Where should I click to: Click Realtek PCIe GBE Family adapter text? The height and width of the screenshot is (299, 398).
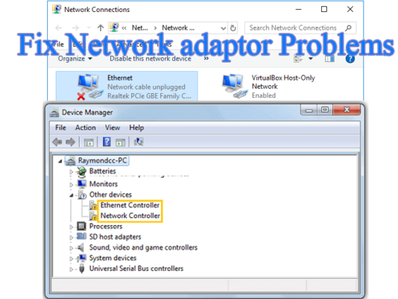(149, 96)
